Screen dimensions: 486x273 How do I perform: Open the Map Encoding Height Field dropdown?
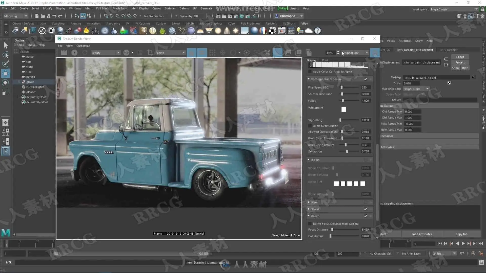click(x=416, y=89)
